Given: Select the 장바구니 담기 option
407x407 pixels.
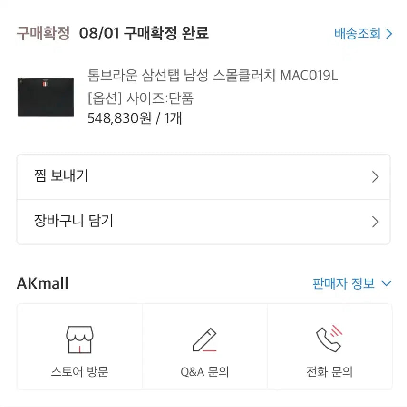Looking at the screenshot, I should tap(74, 221).
